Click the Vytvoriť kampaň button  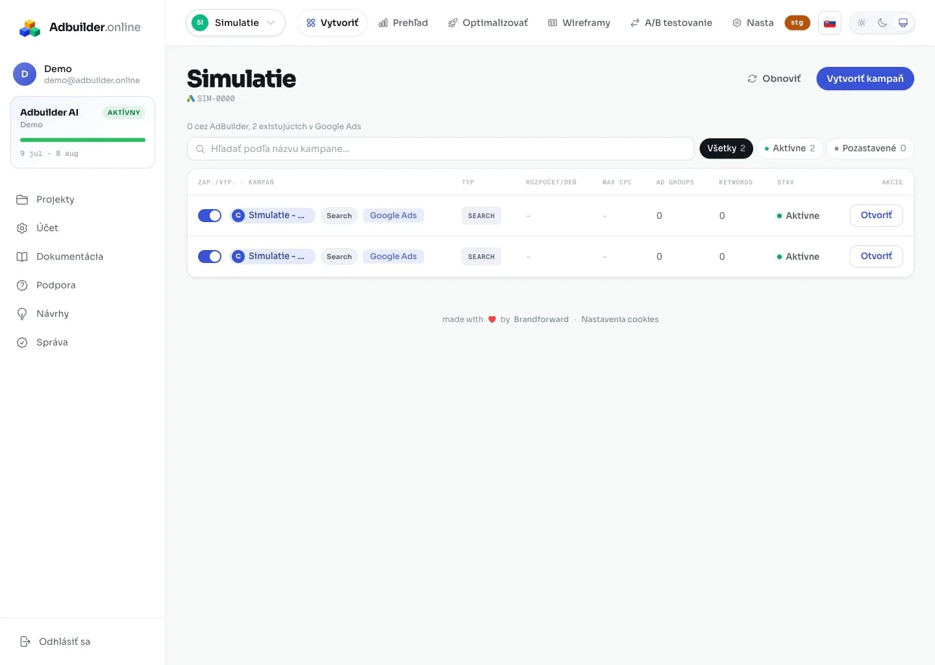pos(865,79)
